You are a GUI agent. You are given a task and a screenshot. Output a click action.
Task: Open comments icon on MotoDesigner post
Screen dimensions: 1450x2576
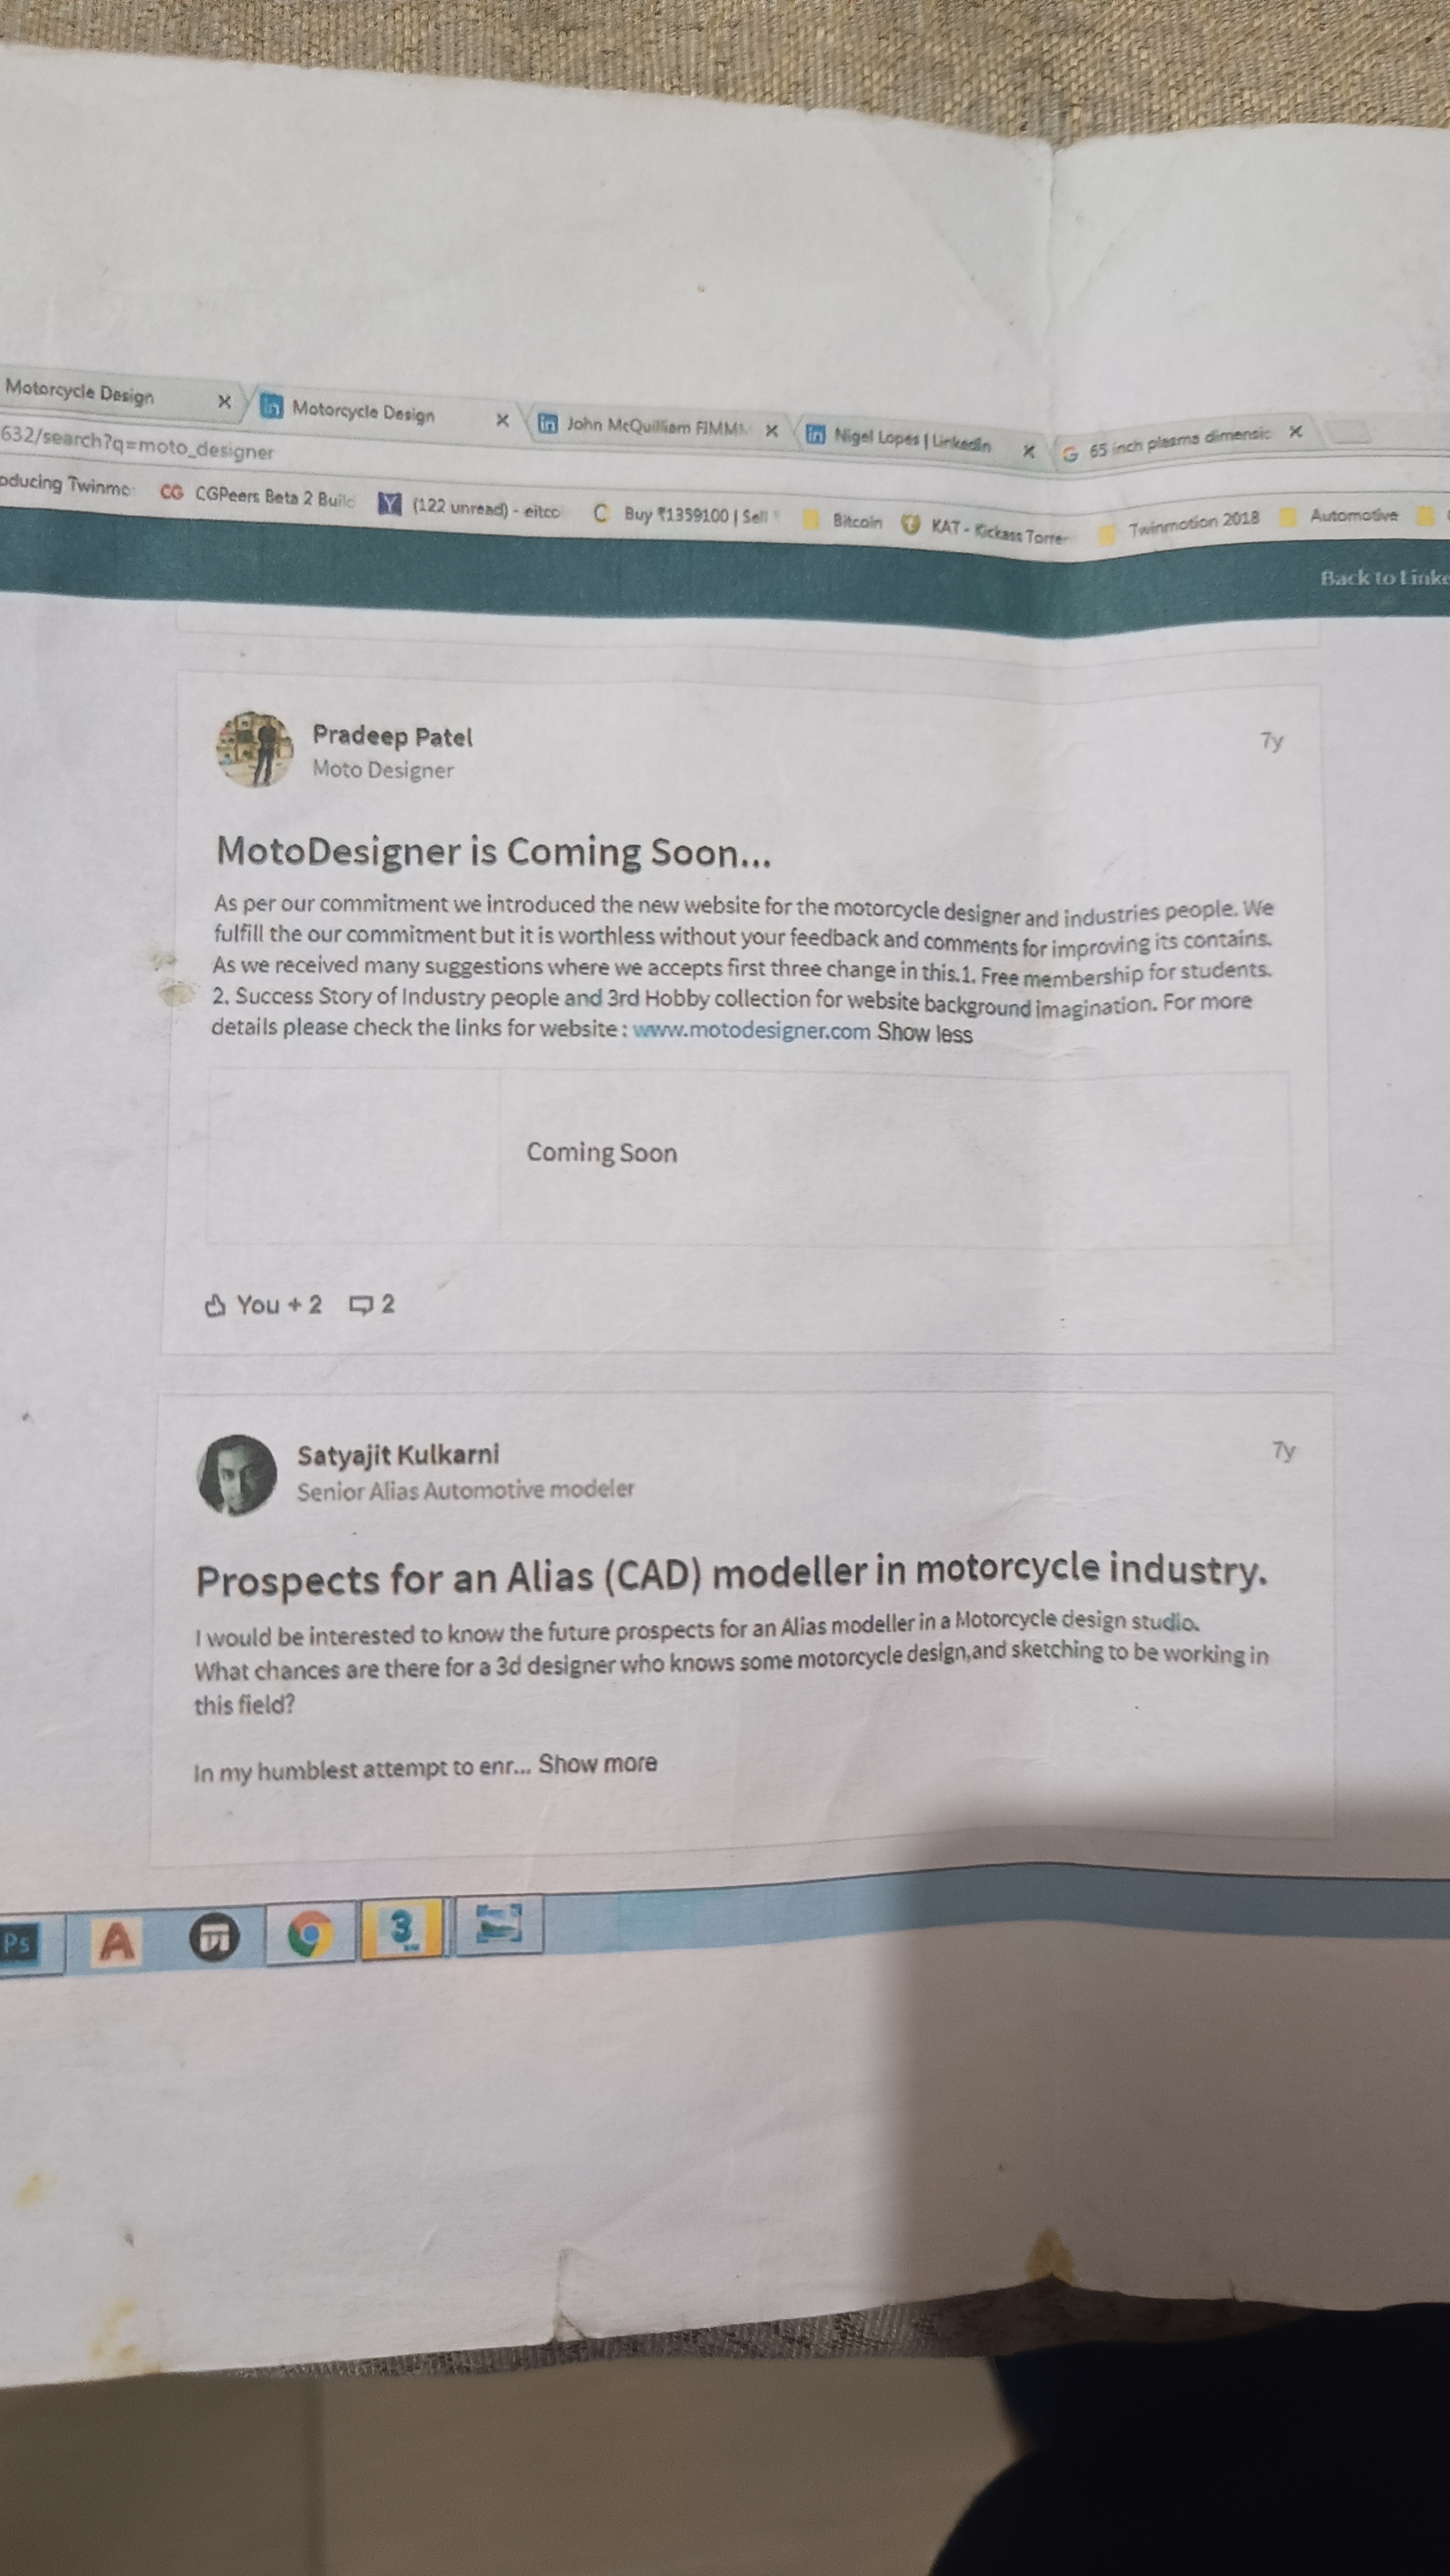(360, 1304)
